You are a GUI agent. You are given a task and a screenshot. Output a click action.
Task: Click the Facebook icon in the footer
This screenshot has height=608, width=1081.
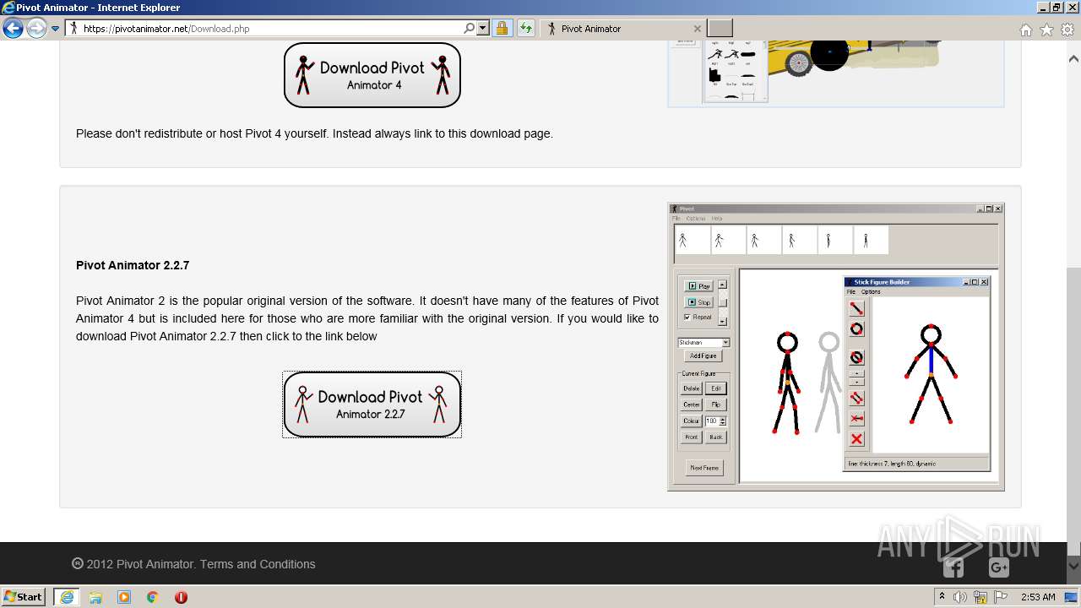(953, 567)
